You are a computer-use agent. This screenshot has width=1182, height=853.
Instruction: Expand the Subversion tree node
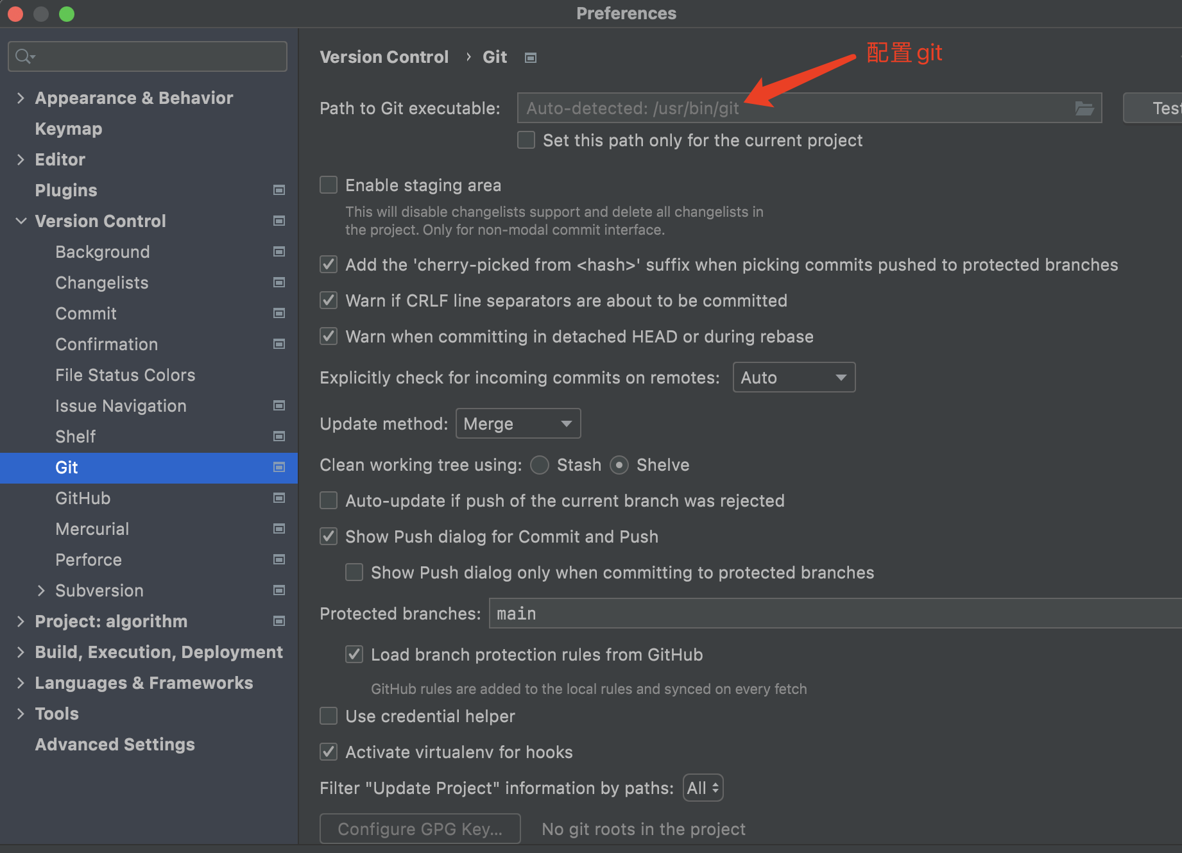coord(41,591)
